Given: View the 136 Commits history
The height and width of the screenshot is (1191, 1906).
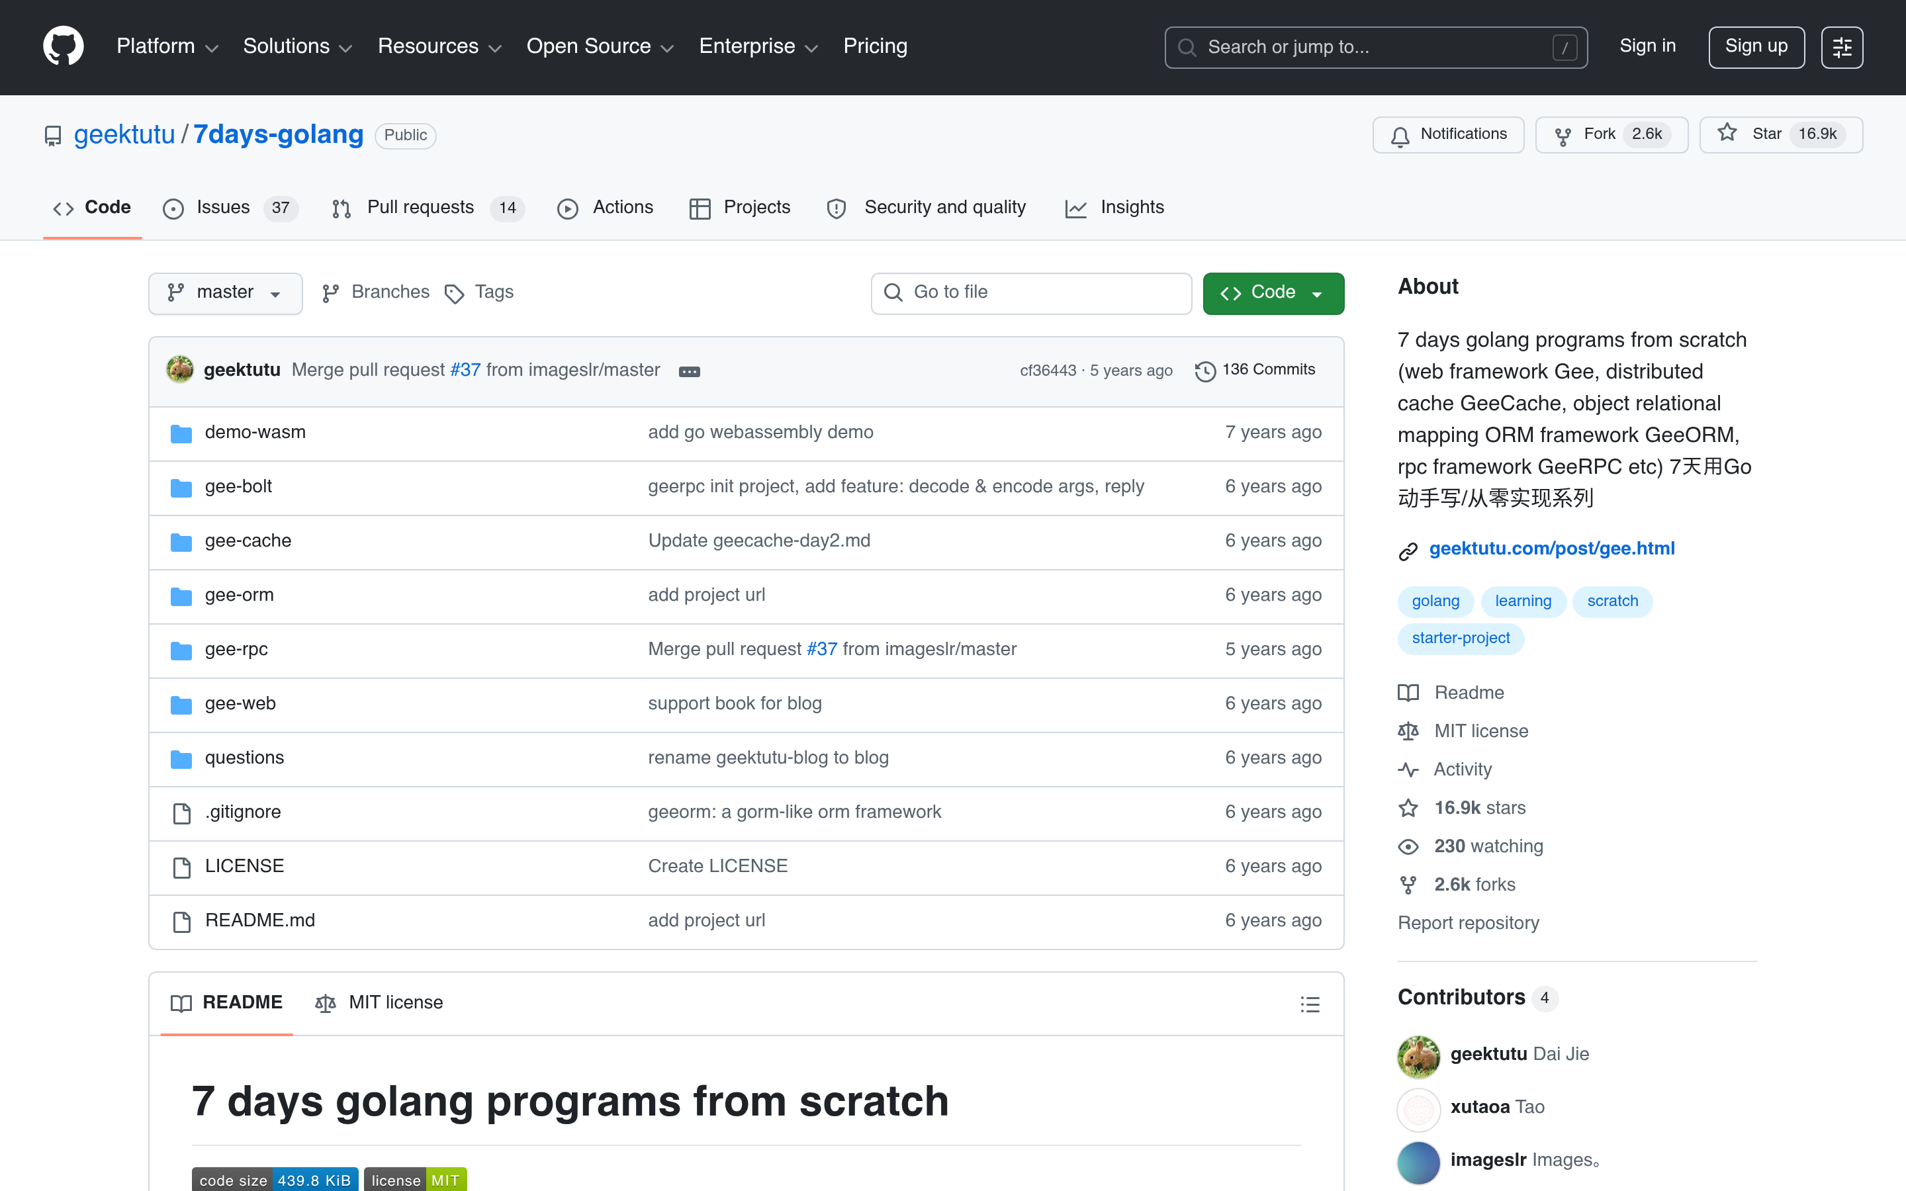Looking at the screenshot, I should (1255, 371).
